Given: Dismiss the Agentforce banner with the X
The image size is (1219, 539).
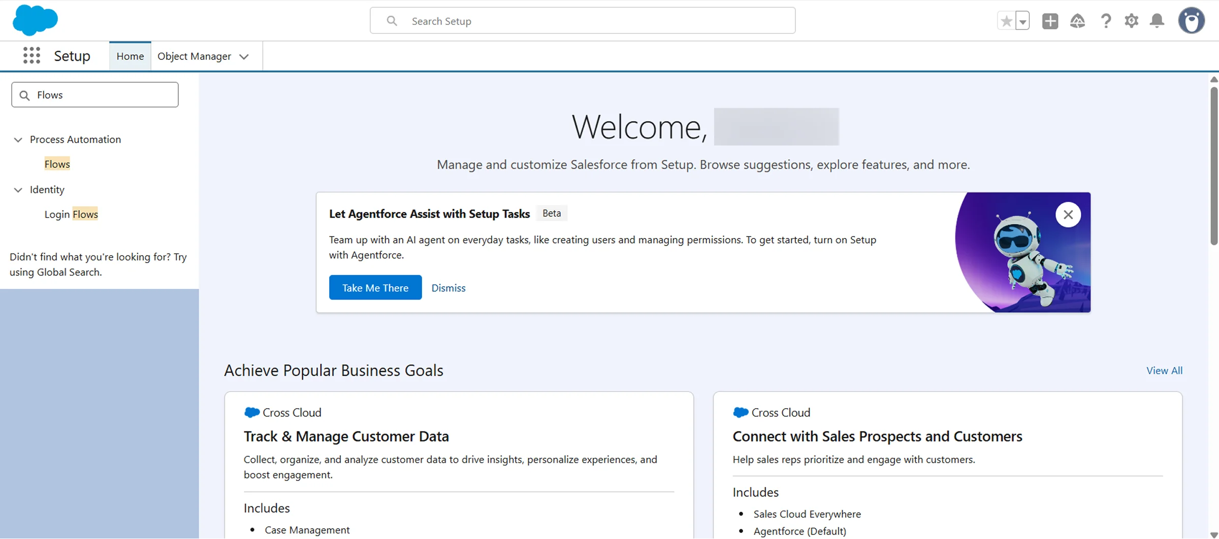Looking at the screenshot, I should coord(1068,214).
